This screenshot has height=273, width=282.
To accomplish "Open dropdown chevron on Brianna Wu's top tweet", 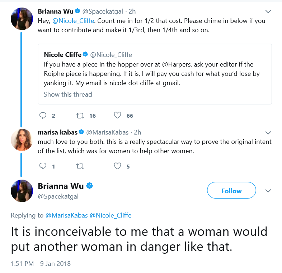I will (x=268, y=12).
